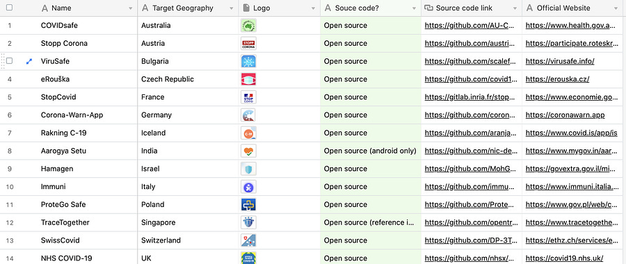The image size is (626, 264).
Task: Click the SwissCovid logo thumbnail
Action: [x=248, y=240]
